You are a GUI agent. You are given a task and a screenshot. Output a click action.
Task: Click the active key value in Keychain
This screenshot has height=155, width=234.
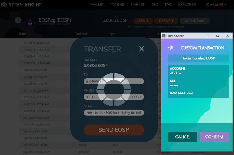pos(174,85)
